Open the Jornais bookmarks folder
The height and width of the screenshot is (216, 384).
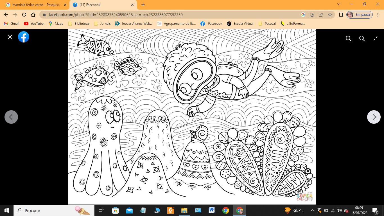point(102,24)
